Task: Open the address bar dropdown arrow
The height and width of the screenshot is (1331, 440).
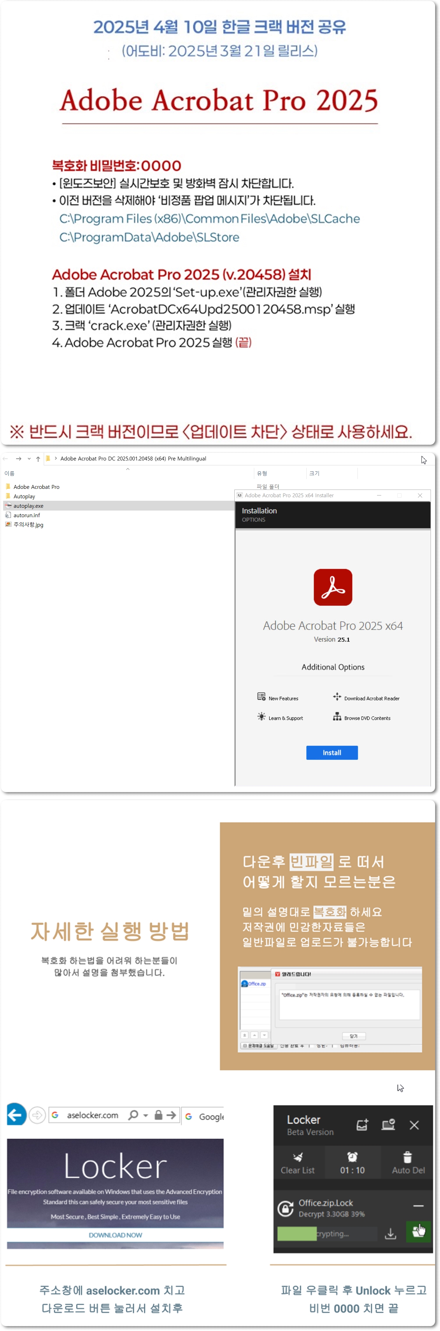Action: coord(146,1116)
